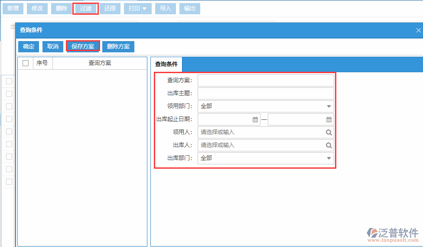Expand the 出库部门 dropdown
423x247 pixels.
pos(329,158)
